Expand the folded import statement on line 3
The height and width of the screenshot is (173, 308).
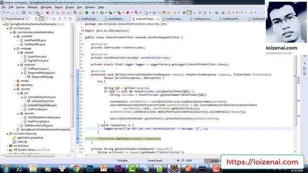pyautogui.click(x=83, y=31)
